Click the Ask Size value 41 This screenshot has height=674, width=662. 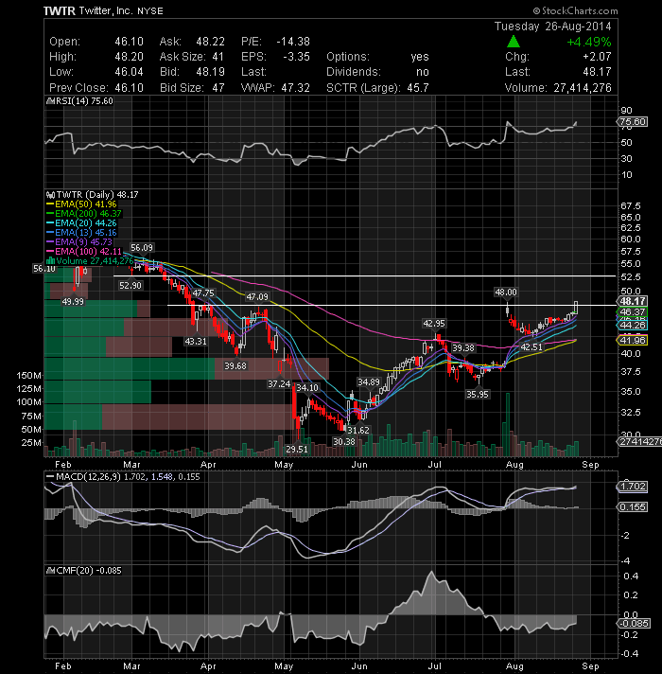[218, 57]
